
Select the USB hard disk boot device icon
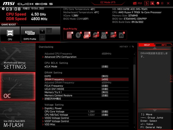pos(87,35)
